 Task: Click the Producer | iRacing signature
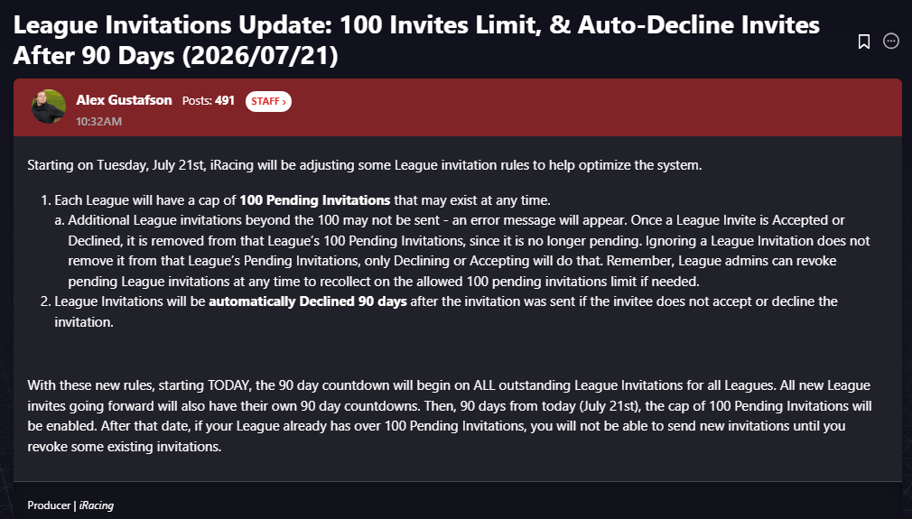tap(70, 505)
